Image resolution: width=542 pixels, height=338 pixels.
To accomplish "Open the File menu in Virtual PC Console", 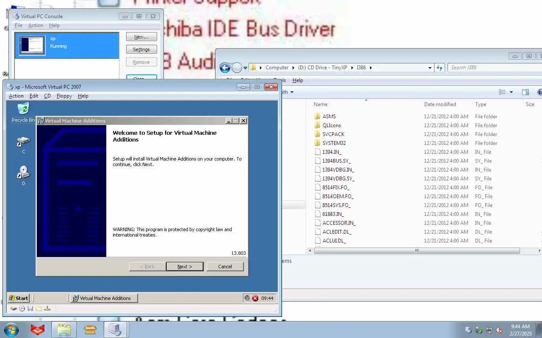I will pos(19,25).
